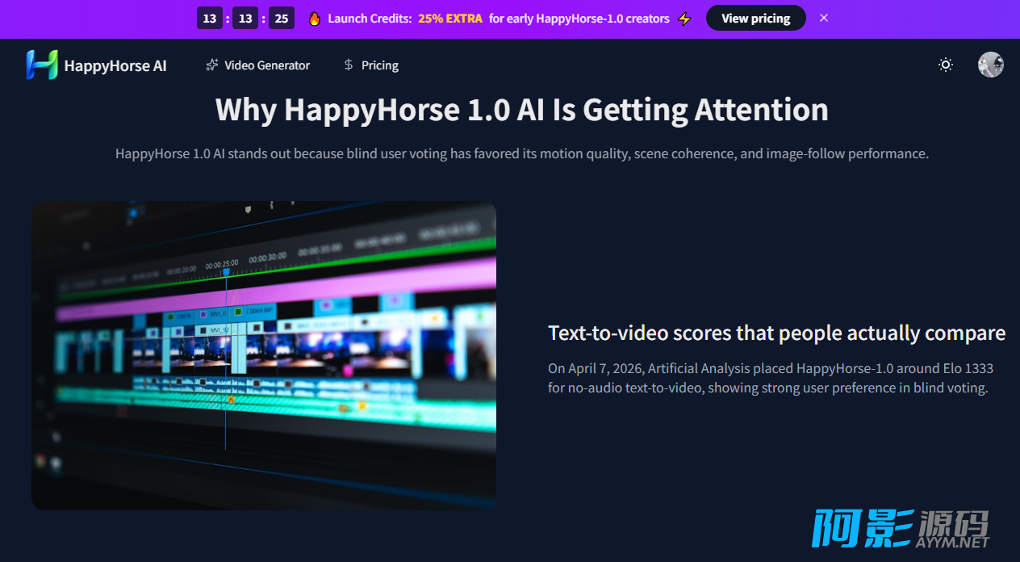Click the HappyHorse colorful H logo icon
Screen dimensions: 1020x562
(41, 65)
